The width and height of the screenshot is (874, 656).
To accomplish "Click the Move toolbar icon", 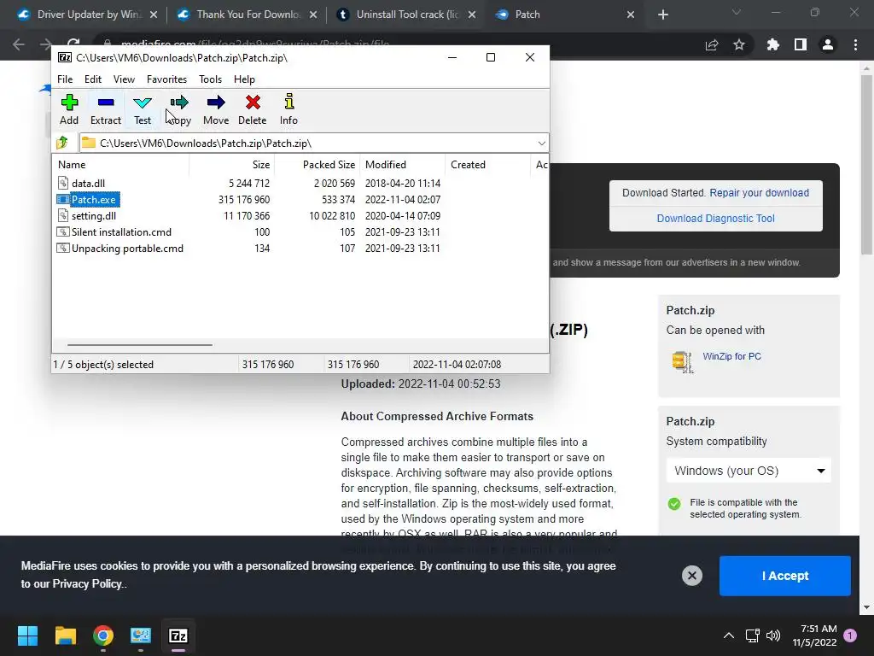I will [216, 102].
